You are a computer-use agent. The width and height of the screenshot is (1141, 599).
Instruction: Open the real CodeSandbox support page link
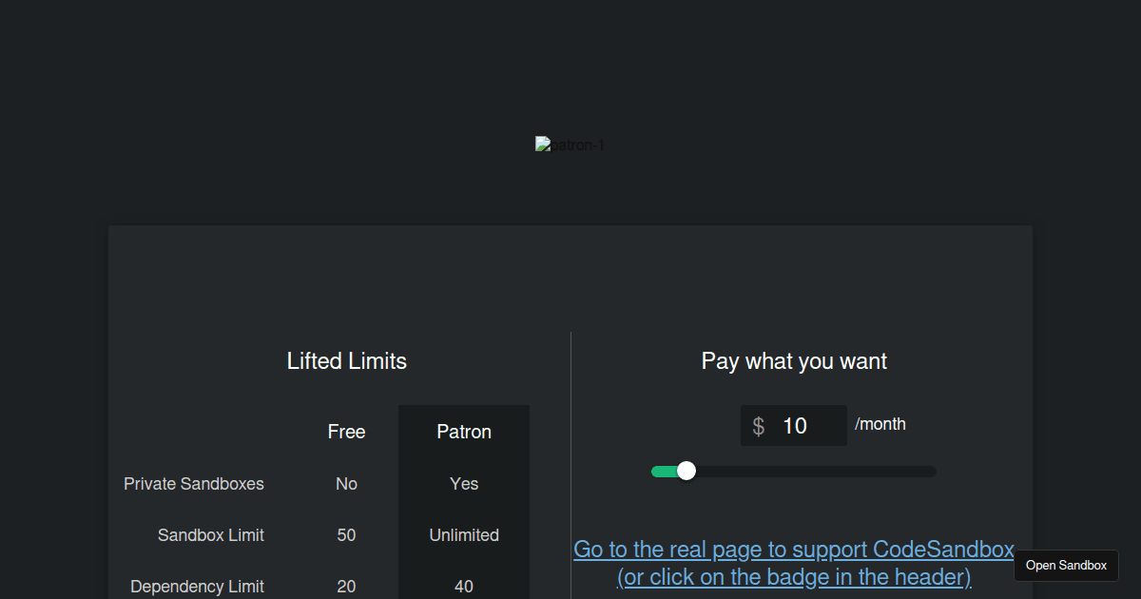click(794, 563)
